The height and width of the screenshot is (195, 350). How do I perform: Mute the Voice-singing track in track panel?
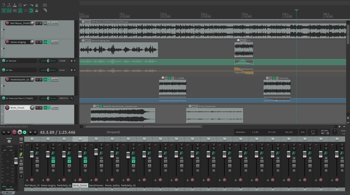click(37, 42)
